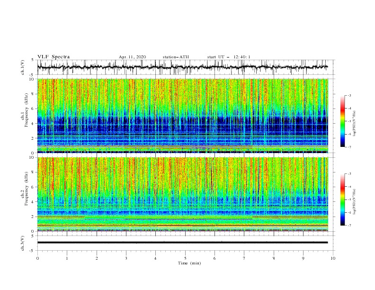
Task: Click the "-7" tick on ch.2 colorbar
Action: coord(349,226)
